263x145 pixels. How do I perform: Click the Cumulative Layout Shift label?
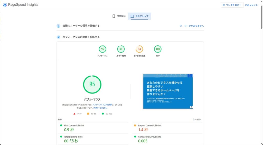(x=149, y=137)
